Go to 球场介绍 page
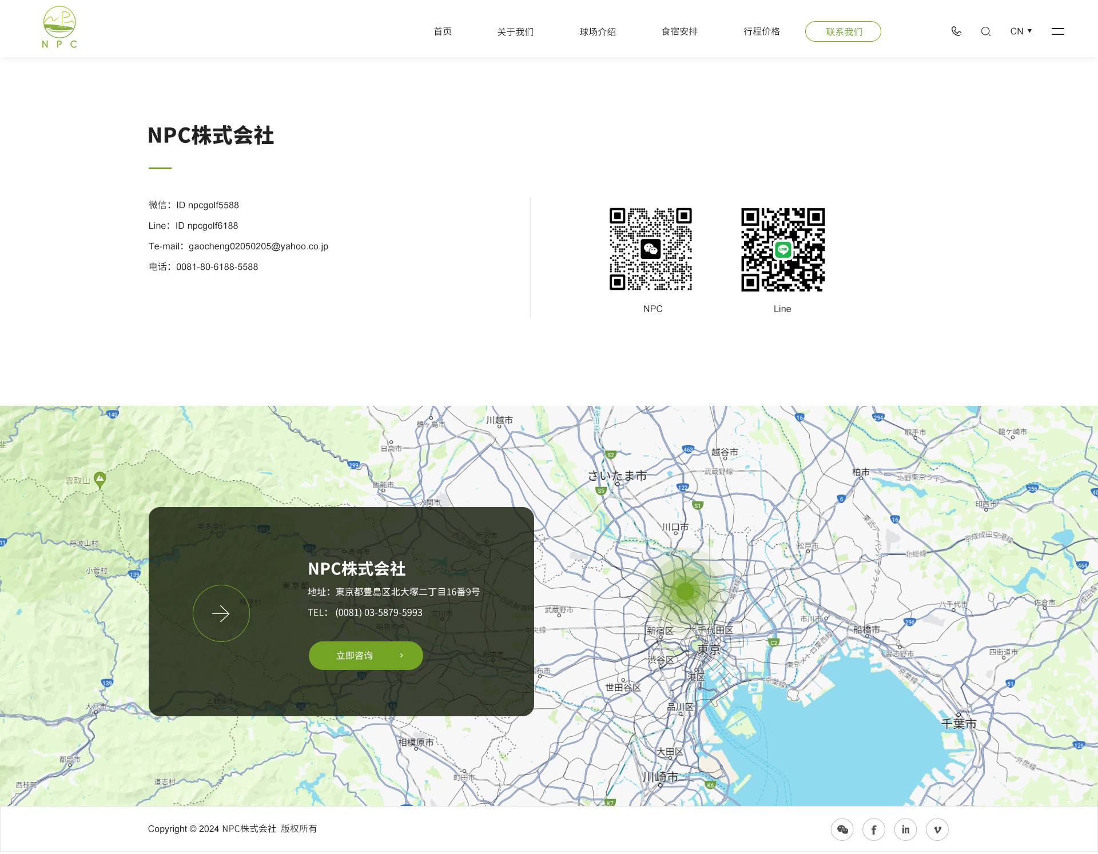The height and width of the screenshot is (854, 1098). click(x=598, y=31)
